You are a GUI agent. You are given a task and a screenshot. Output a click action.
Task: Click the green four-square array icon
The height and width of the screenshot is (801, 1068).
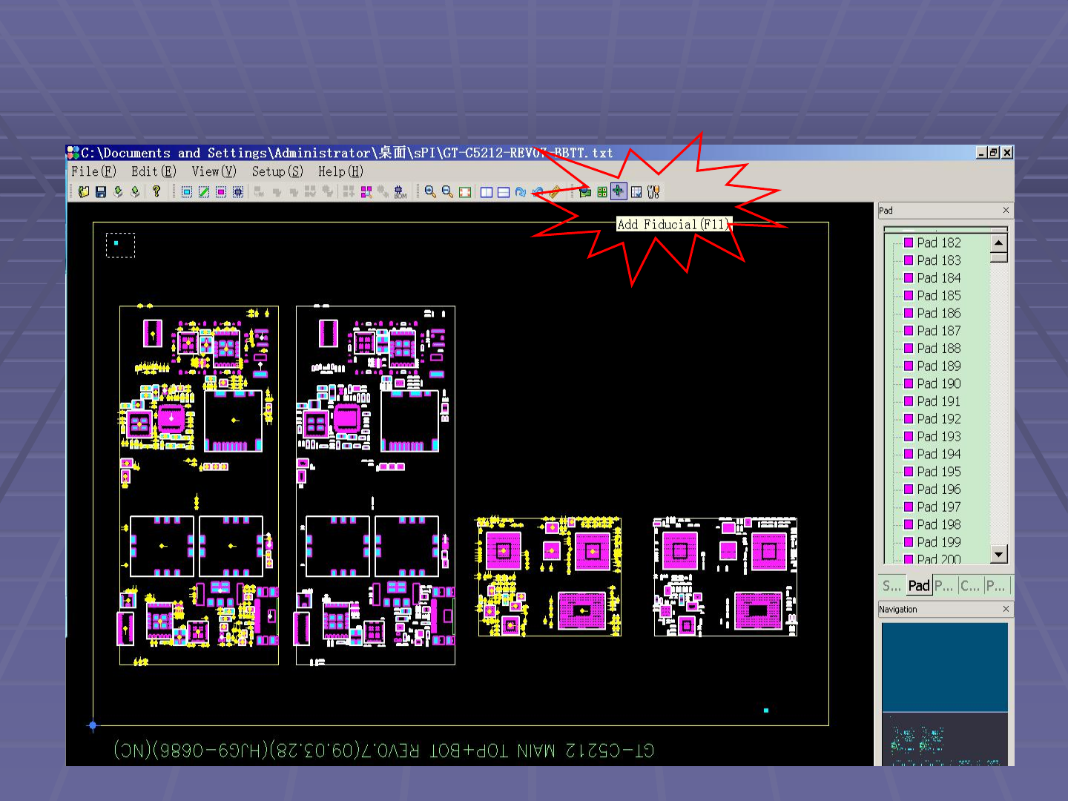point(602,192)
